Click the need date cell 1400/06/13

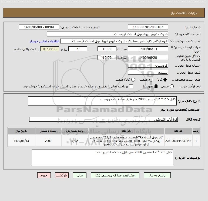(x=21, y=141)
